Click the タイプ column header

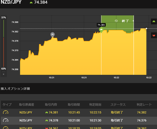pyautogui.click(x=7, y=104)
